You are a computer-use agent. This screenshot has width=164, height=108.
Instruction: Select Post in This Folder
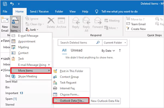click(x=71, y=71)
